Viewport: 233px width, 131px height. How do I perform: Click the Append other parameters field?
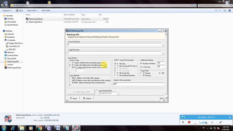pos(139,84)
